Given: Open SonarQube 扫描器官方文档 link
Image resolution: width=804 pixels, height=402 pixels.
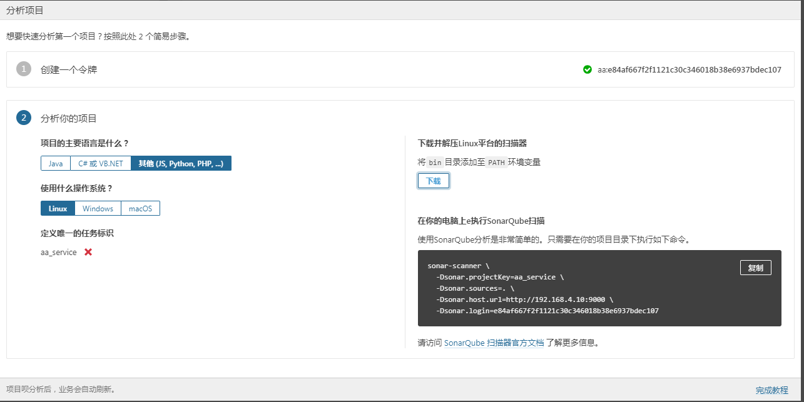Looking at the screenshot, I should pos(494,343).
